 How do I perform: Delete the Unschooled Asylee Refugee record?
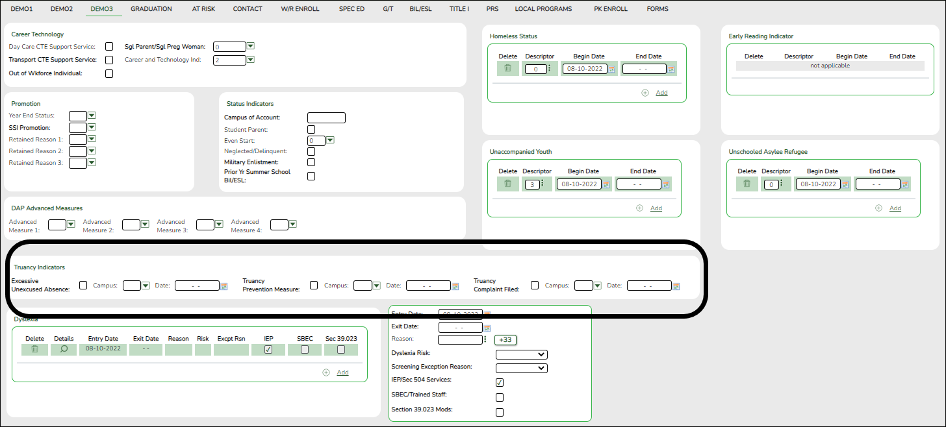(747, 184)
